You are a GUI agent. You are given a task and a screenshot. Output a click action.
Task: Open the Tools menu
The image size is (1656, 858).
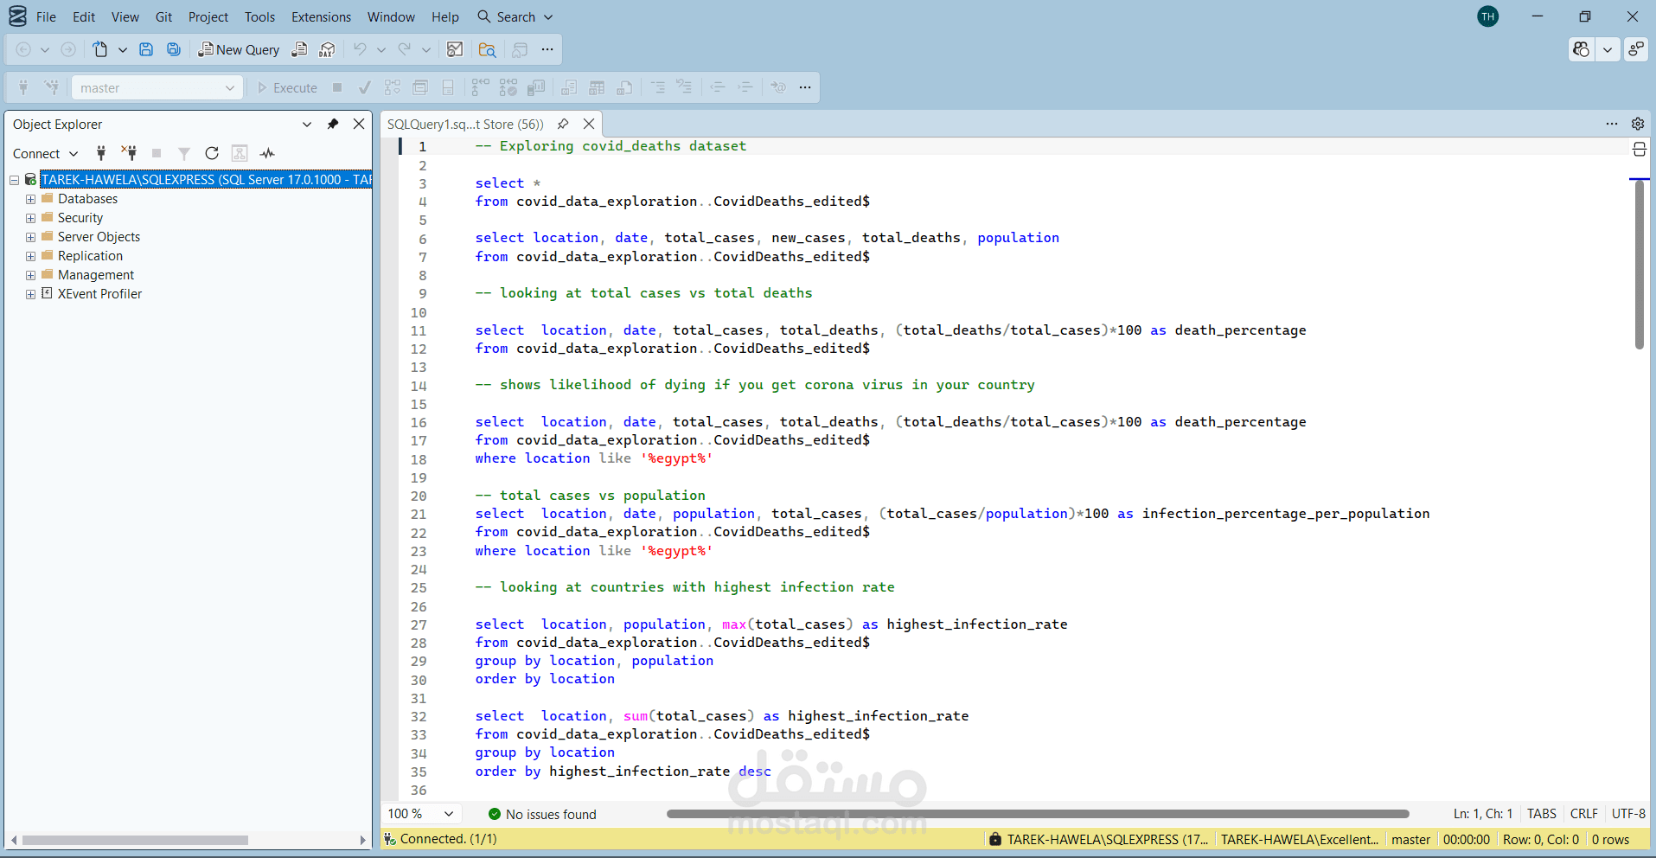[259, 16]
